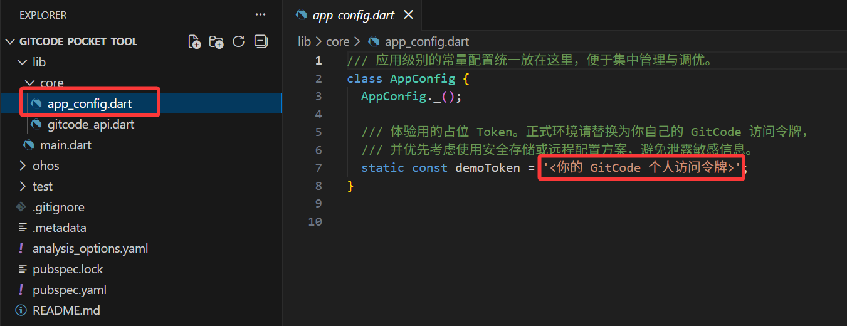The image size is (847, 326).
Task: Click the token placeholder string literal
Action: (x=642, y=167)
